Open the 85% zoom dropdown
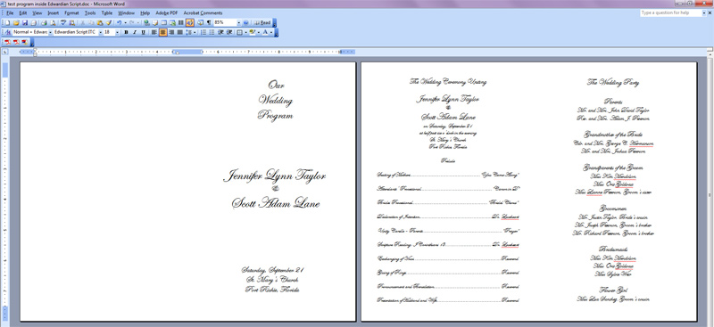The height and width of the screenshot is (327, 714). click(238, 22)
